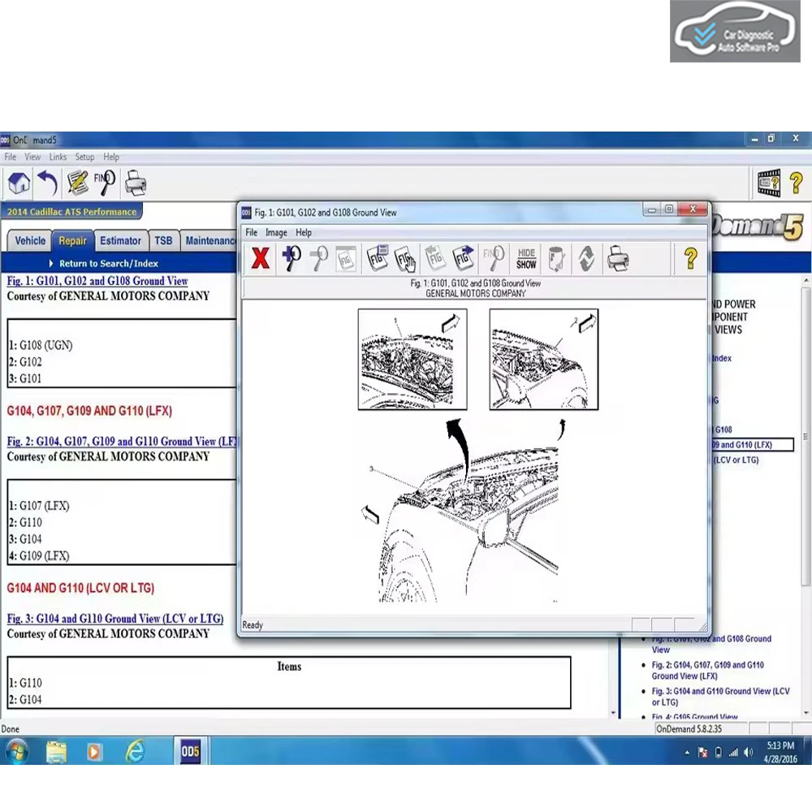Click the grayed Find icon in figure toolbar

pos(494,258)
